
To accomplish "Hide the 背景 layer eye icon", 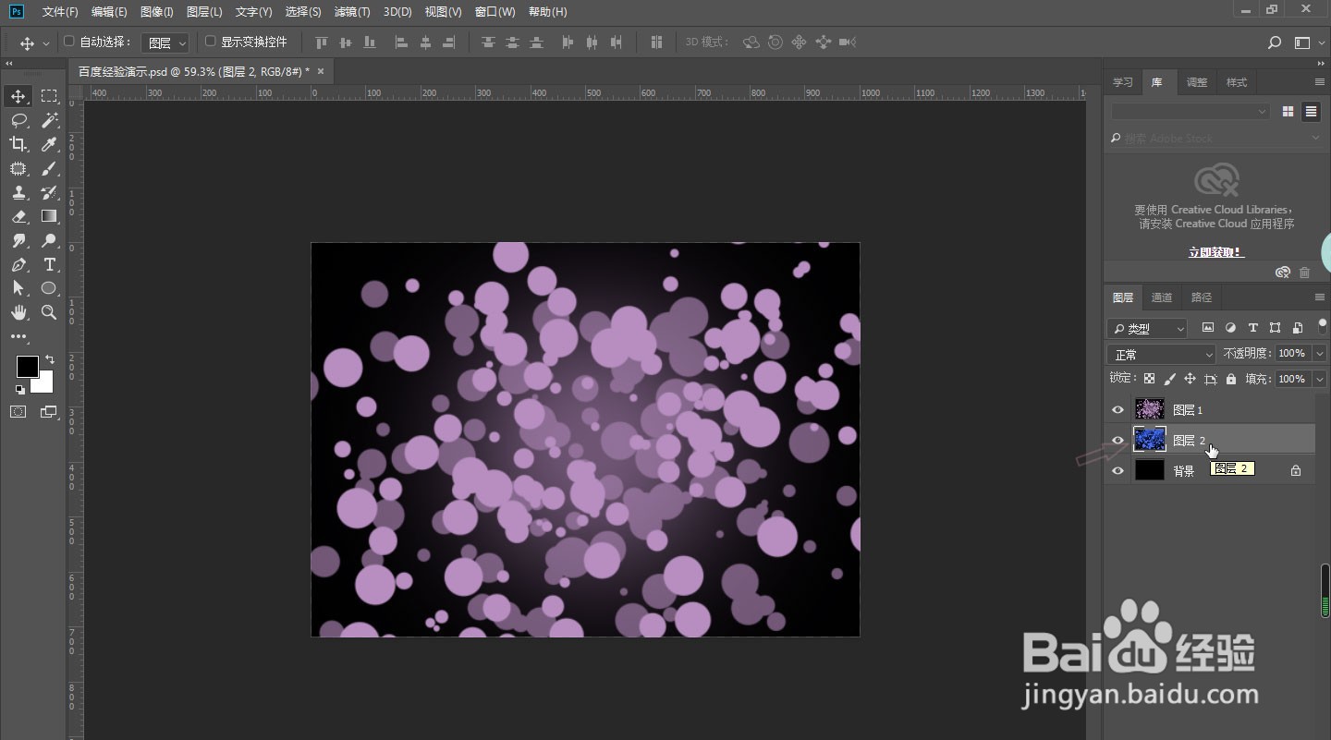I will (1117, 470).
